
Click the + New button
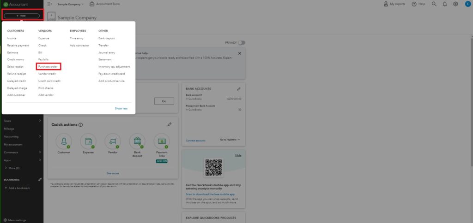coord(22,16)
